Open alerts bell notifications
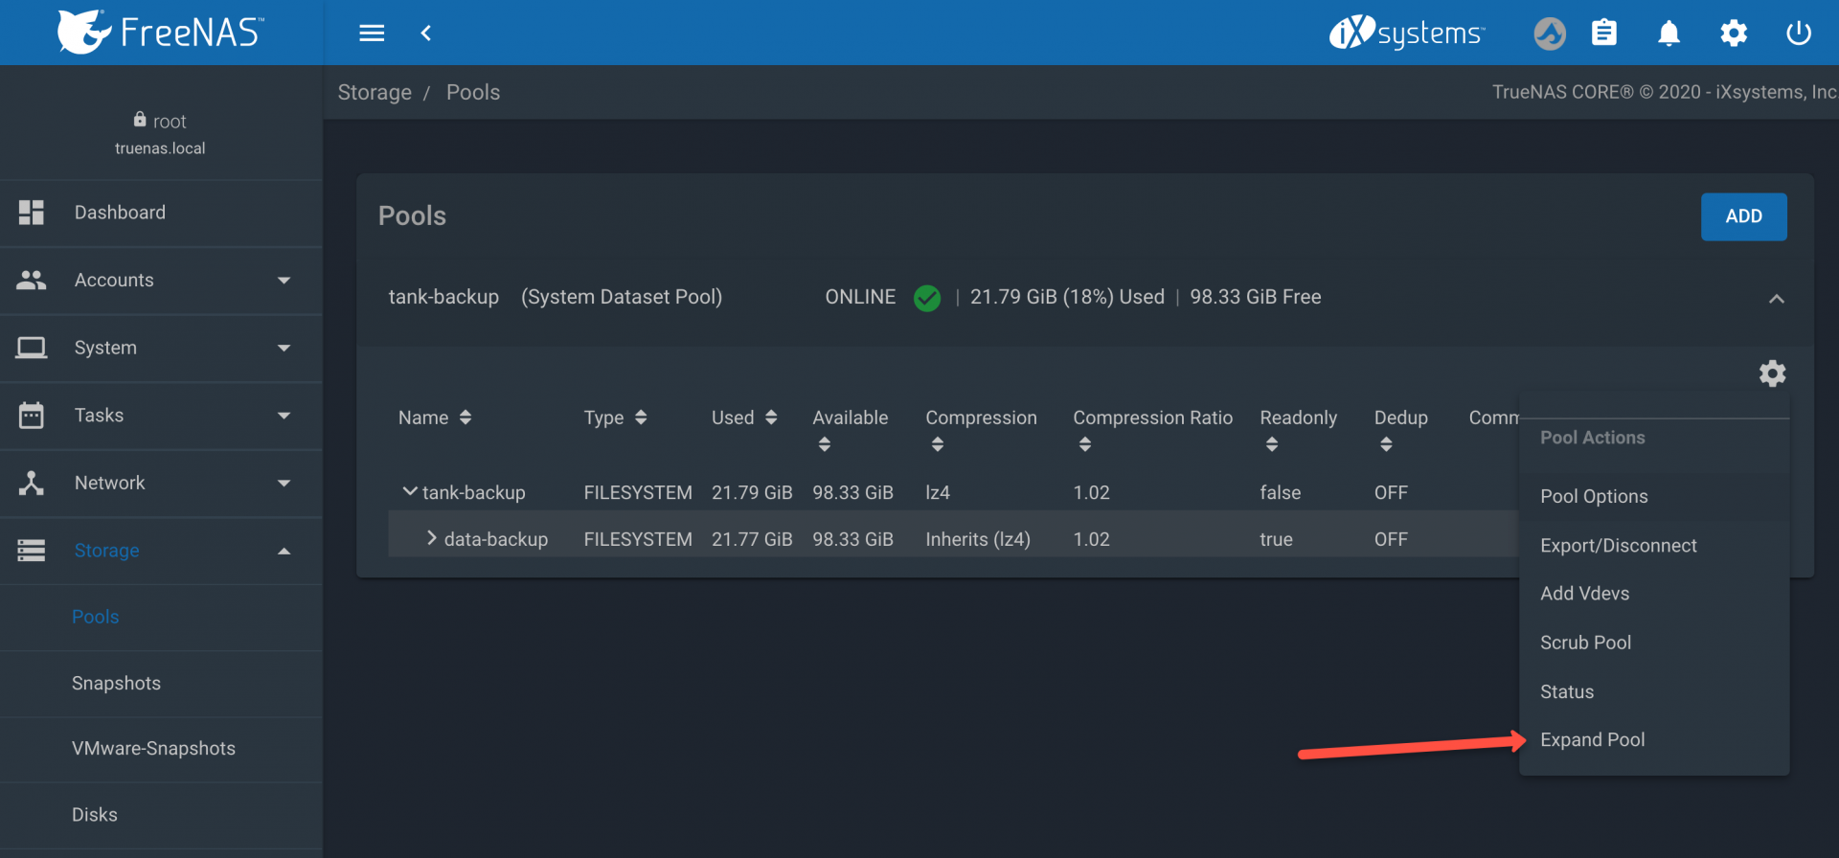 1669,34
